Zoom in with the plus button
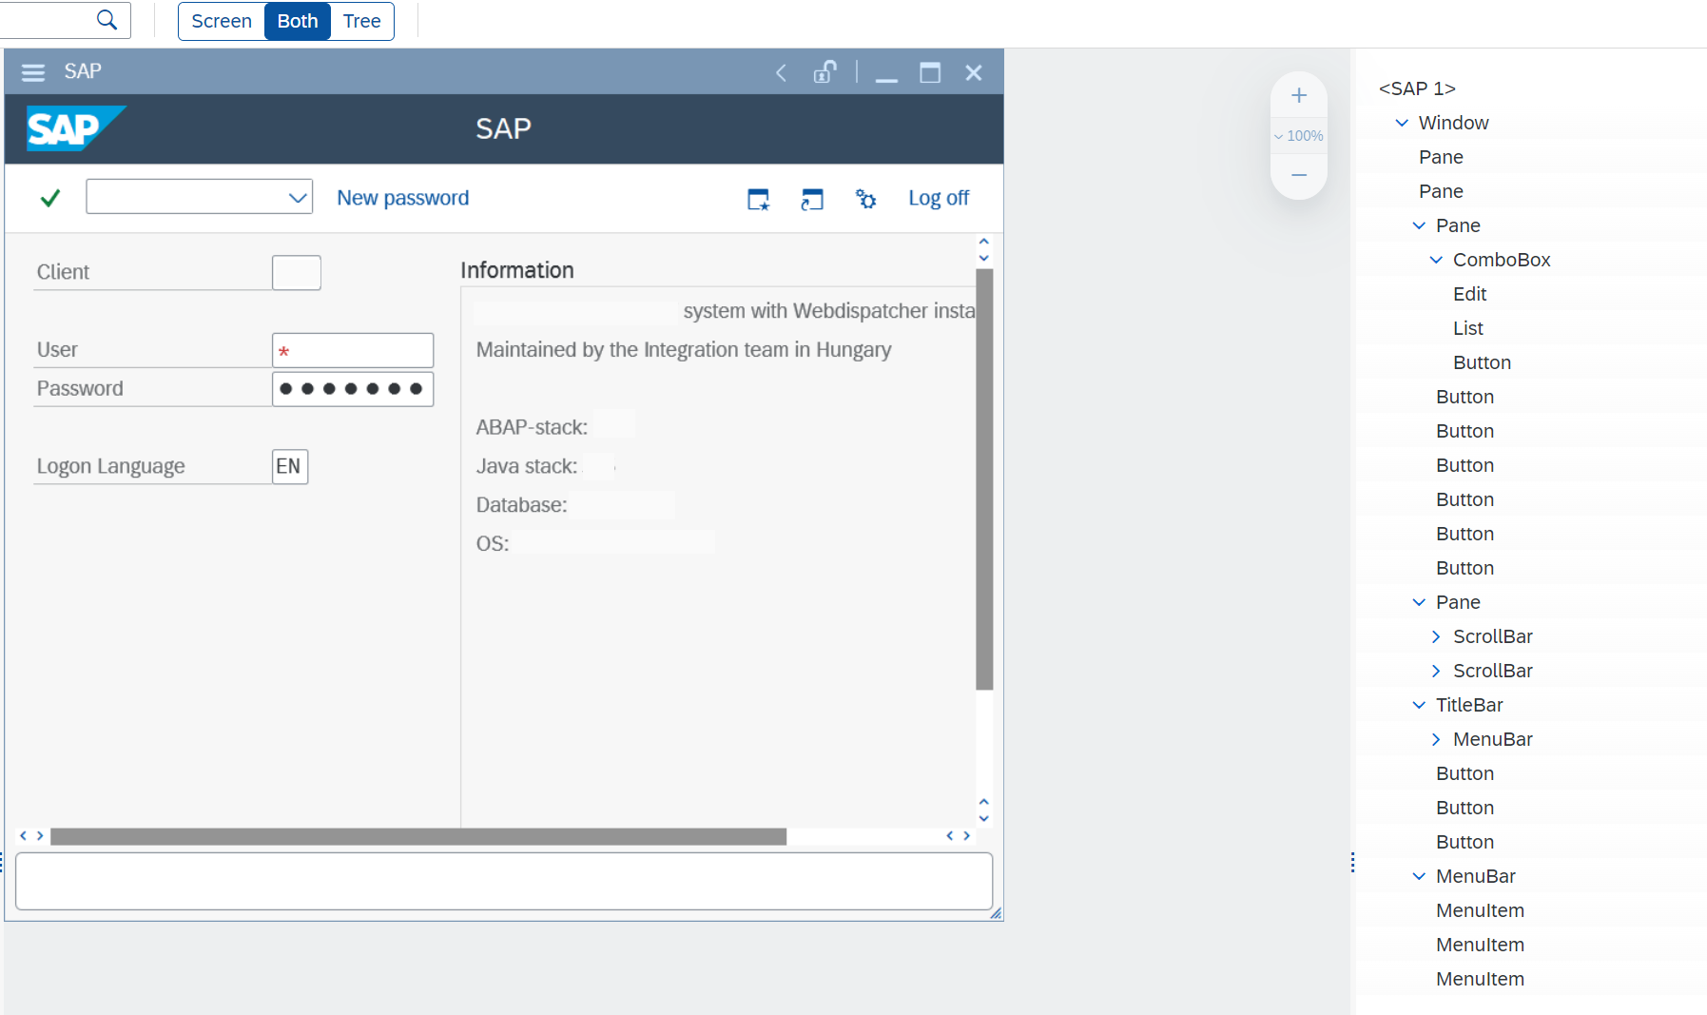 tap(1299, 95)
